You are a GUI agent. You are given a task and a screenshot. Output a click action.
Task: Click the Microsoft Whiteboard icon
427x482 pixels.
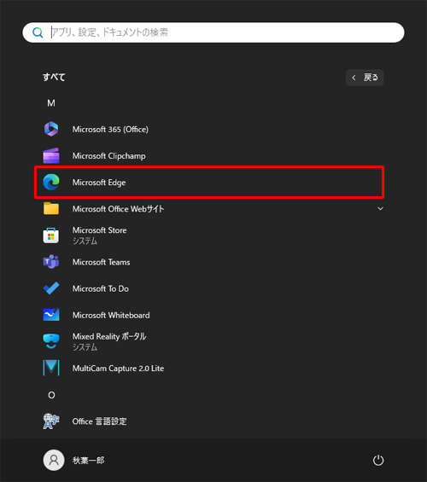tap(51, 315)
